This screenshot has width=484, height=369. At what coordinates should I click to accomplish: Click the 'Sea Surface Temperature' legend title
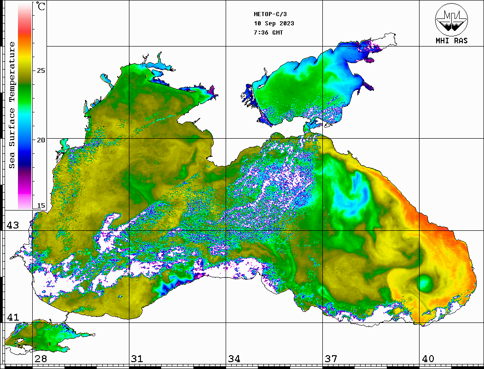pos(12,105)
